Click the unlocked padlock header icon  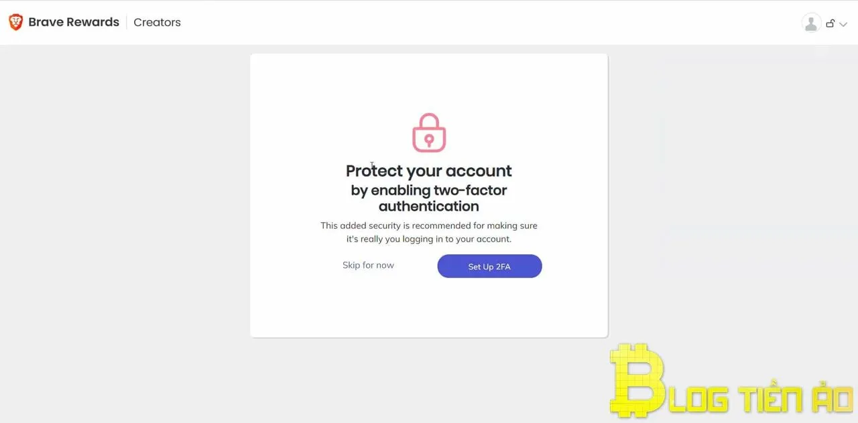point(830,23)
